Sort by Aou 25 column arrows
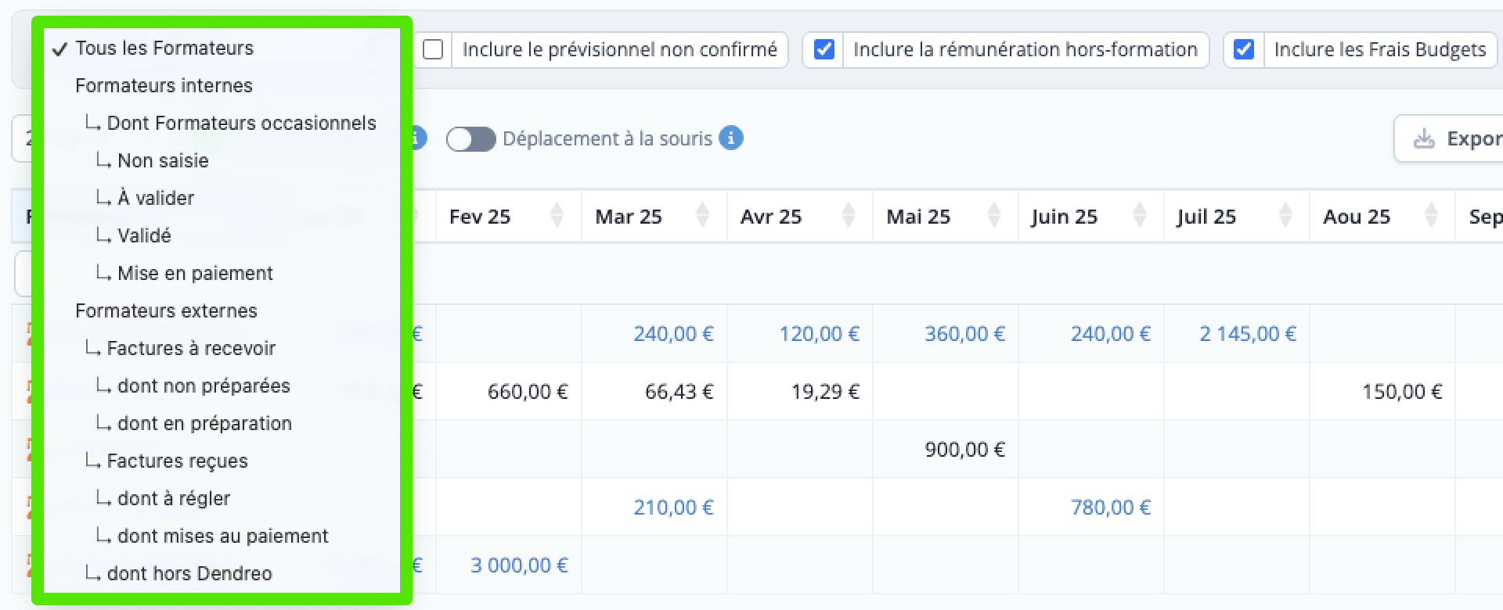 tap(1430, 215)
